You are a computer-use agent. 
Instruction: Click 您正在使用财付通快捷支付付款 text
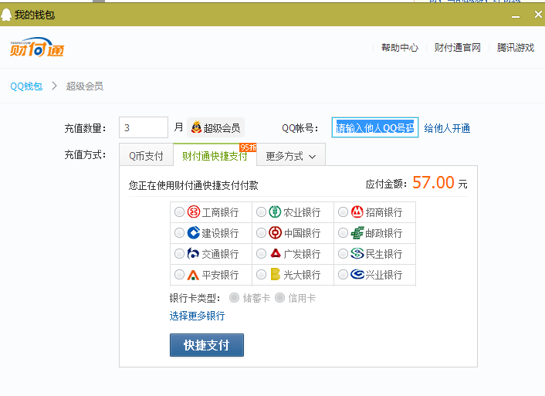(193, 185)
